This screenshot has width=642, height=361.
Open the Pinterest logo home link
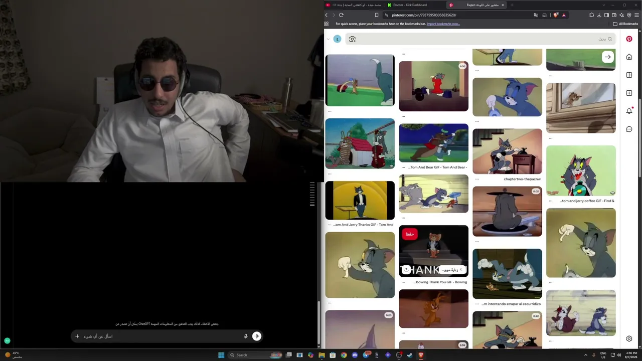coord(629,39)
